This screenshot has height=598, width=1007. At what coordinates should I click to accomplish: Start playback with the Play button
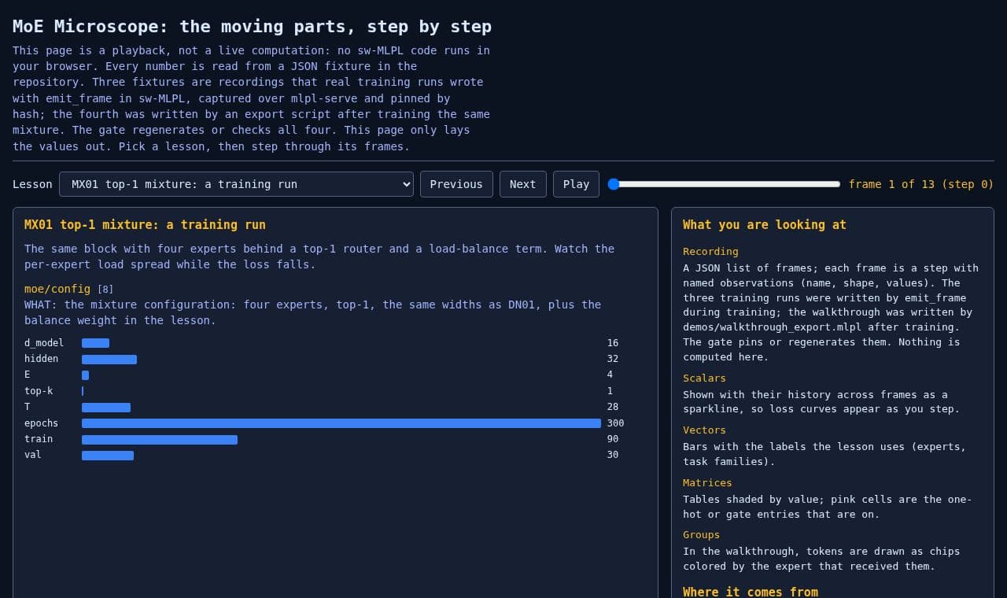point(576,184)
